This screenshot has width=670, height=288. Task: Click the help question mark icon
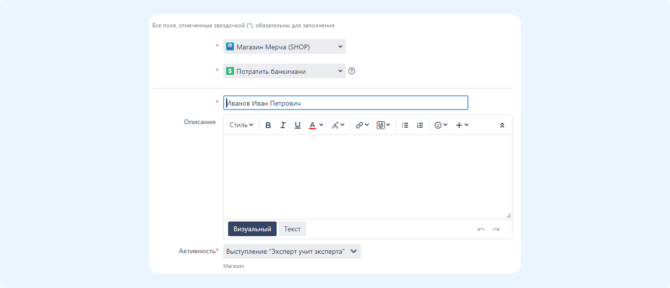pyautogui.click(x=351, y=71)
